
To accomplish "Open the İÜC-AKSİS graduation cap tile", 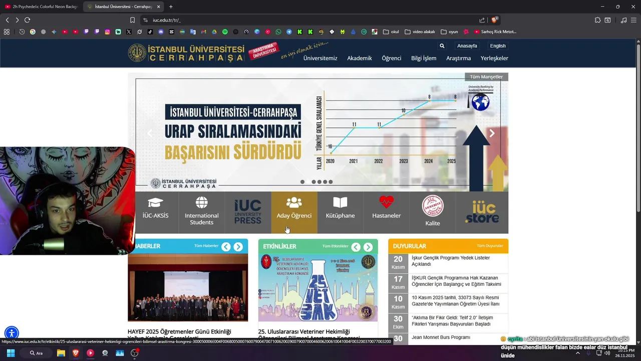I will pyautogui.click(x=155, y=213).
